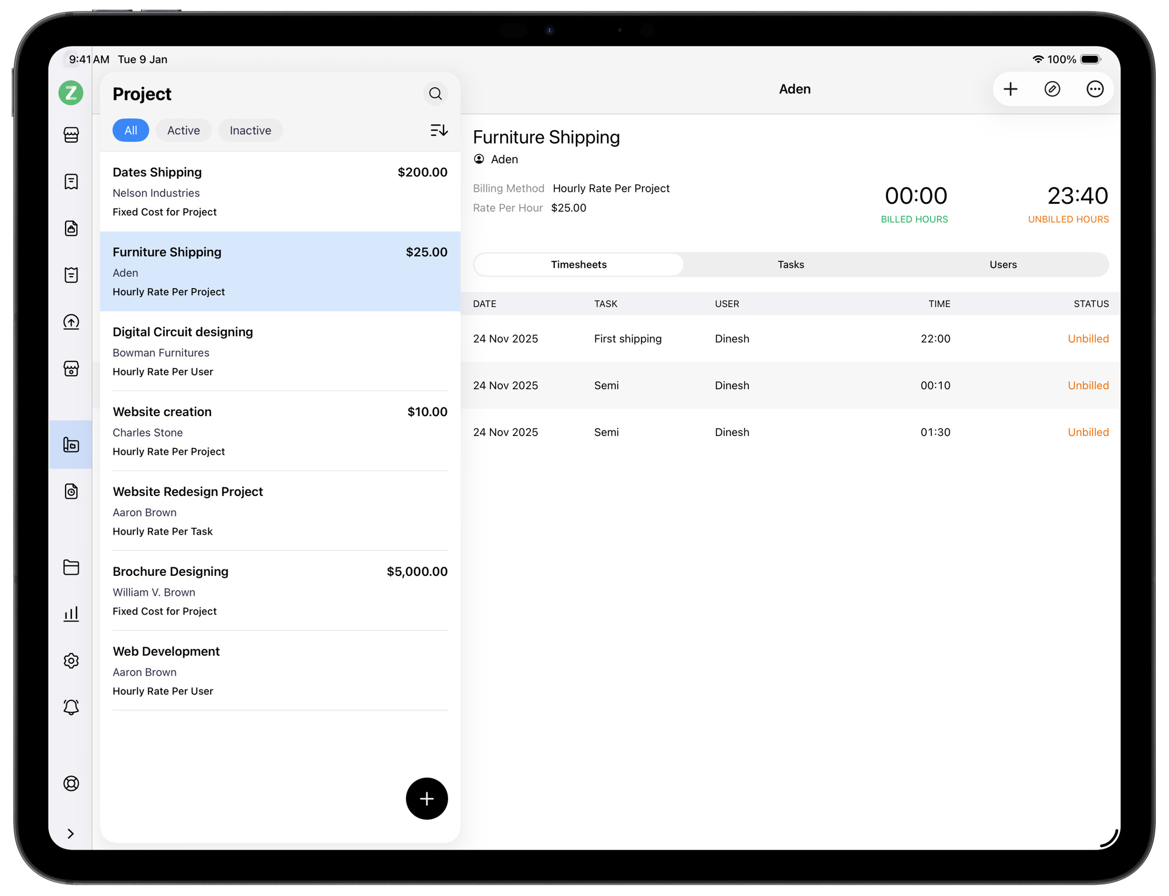The height and width of the screenshot is (896, 1169).
Task: Open the sort order icon in Project list
Action: (x=438, y=130)
